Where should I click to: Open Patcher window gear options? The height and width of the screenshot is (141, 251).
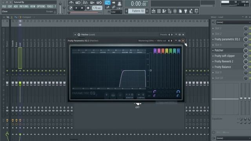79,34
